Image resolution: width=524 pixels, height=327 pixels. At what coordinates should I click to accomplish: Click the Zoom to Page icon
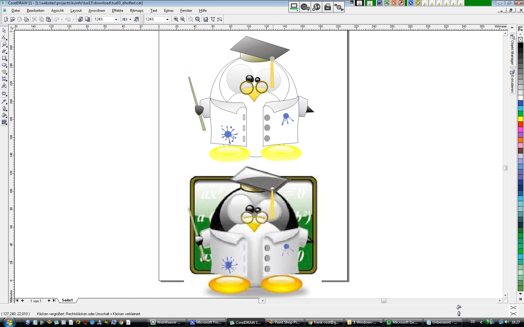206,19
